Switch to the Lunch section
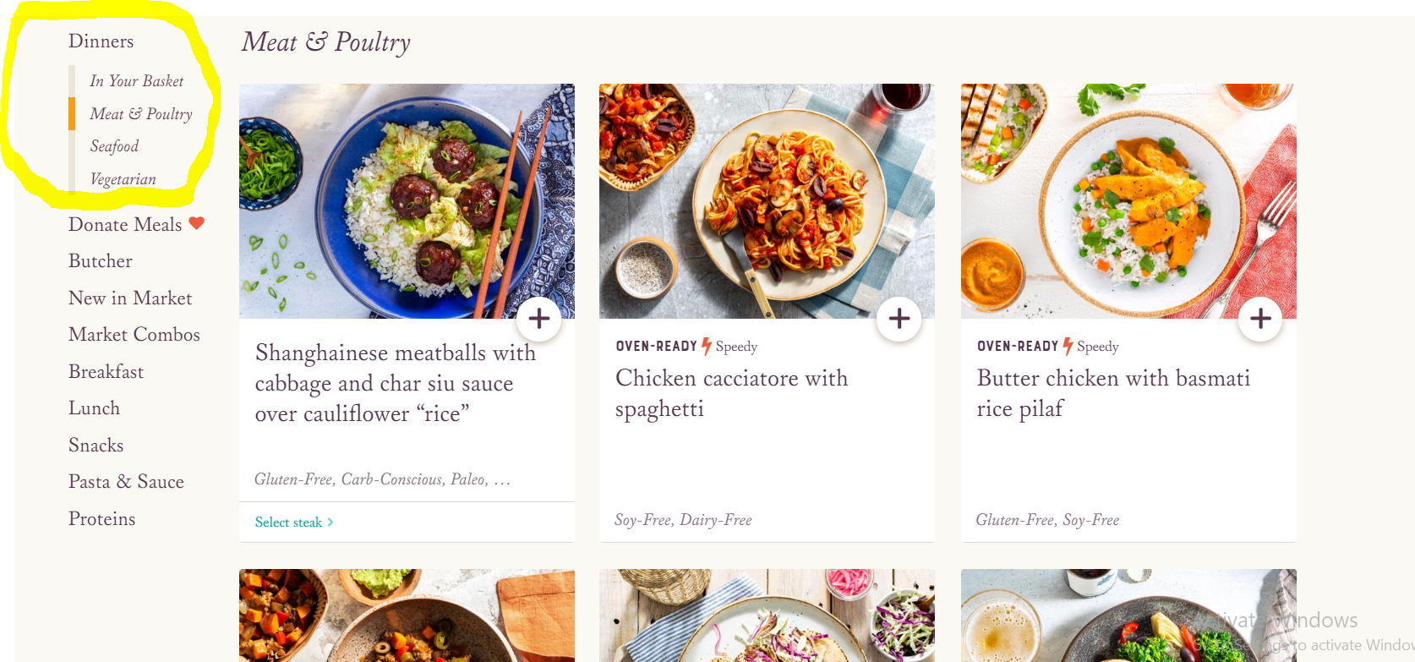 [94, 408]
